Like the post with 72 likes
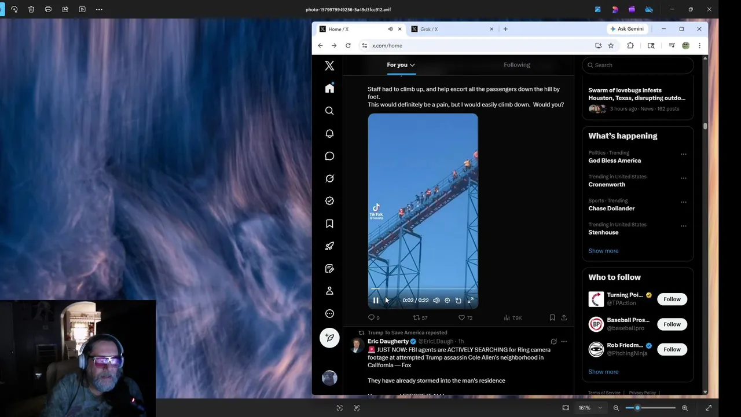This screenshot has height=417, width=741. [x=465, y=317]
